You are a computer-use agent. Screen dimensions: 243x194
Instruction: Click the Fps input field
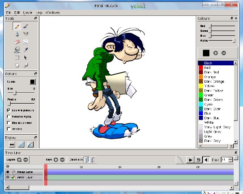225,160
